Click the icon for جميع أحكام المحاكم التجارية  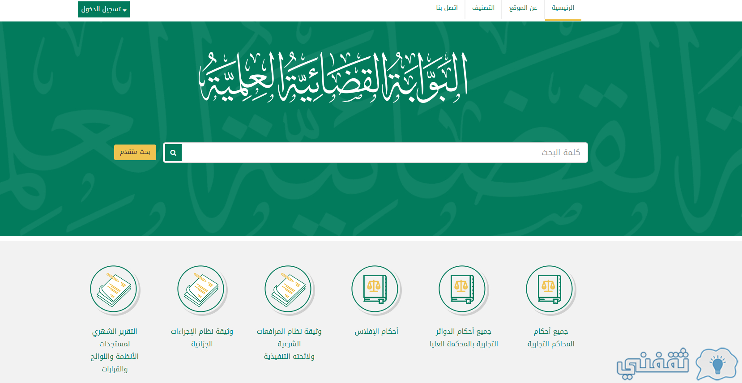pyautogui.click(x=550, y=289)
